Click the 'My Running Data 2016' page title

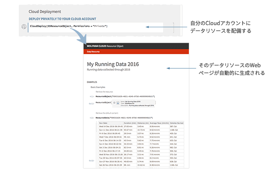click(x=113, y=64)
